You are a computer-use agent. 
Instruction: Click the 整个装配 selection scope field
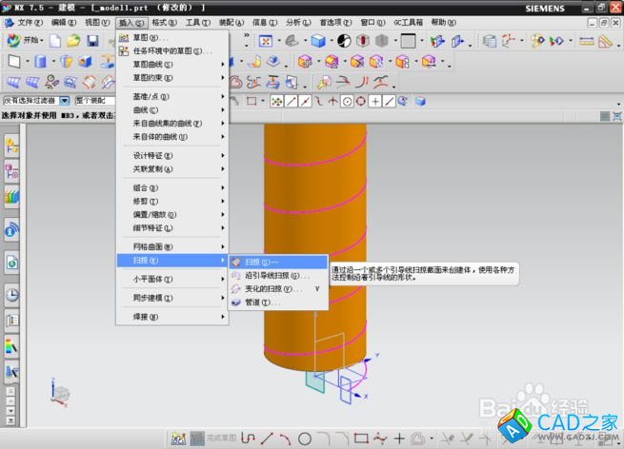[93, 100]
